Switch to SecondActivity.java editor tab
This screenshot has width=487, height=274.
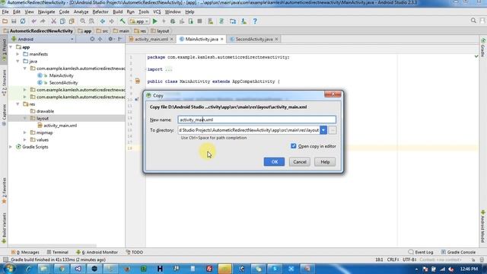[x=253, y=39]
